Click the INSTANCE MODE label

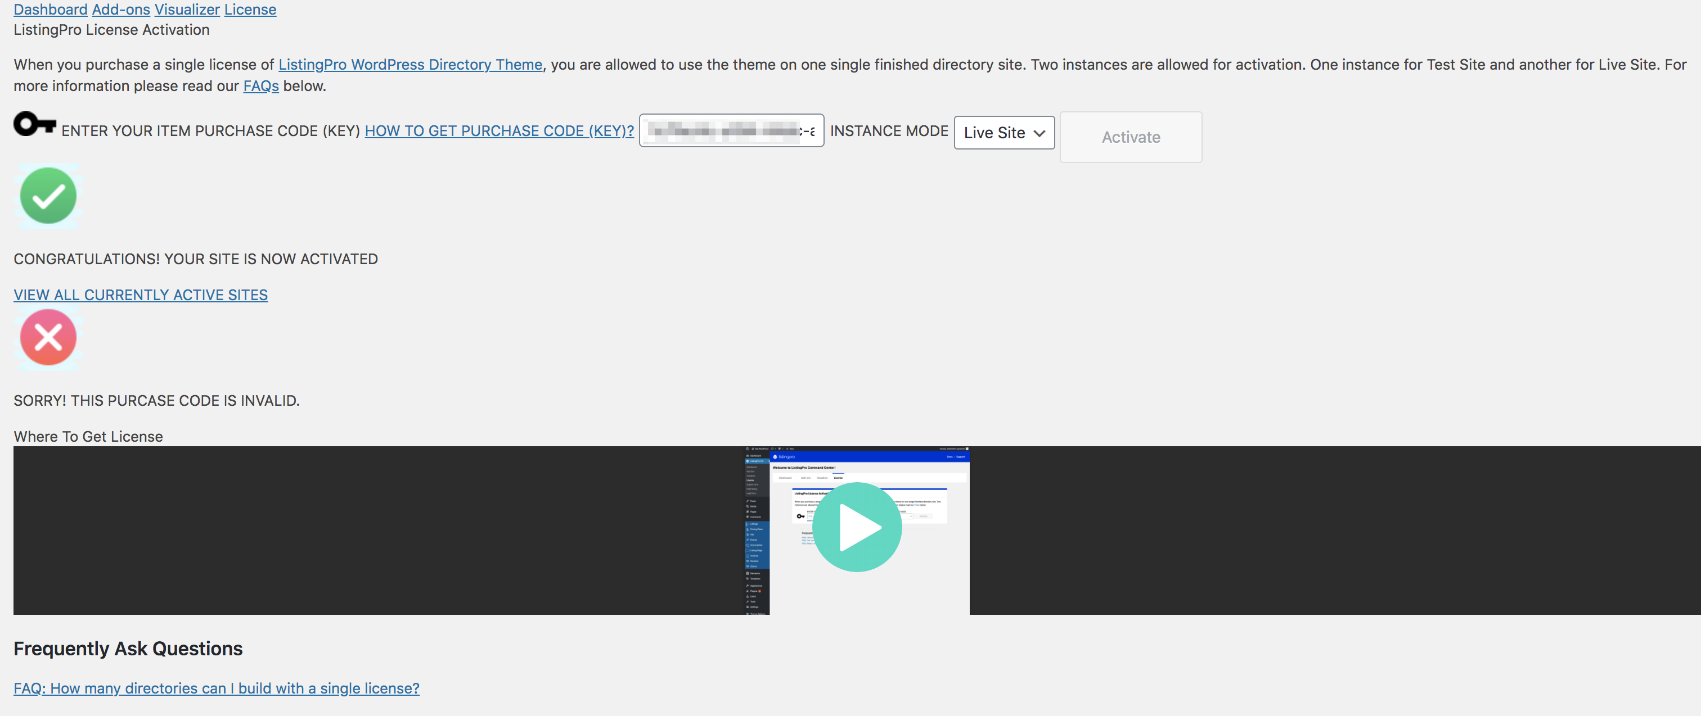(889, 130)
